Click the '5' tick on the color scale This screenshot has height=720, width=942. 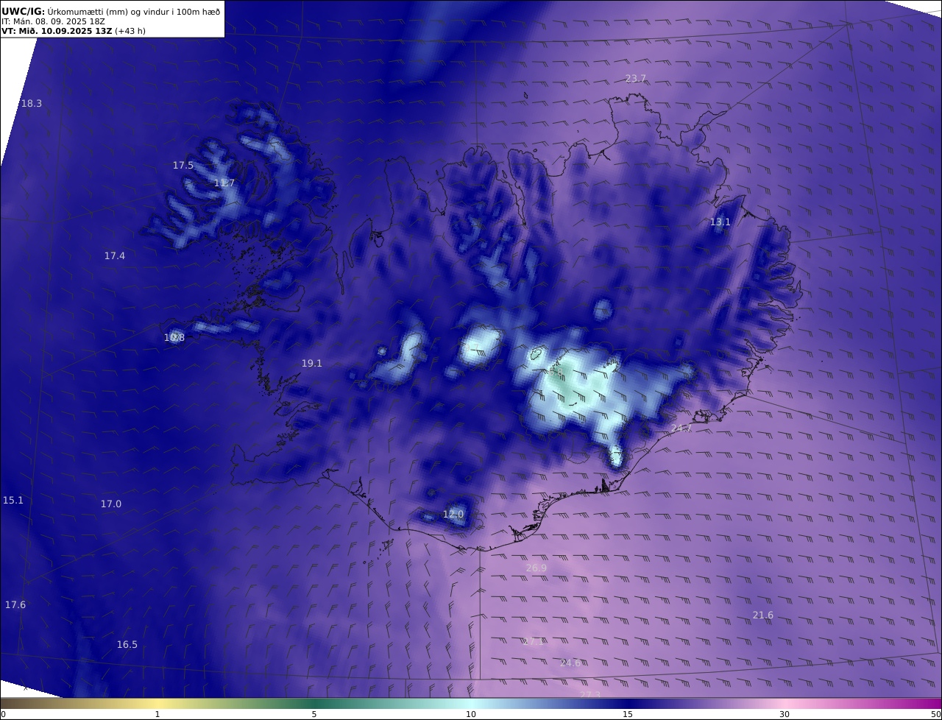(x=314, y=714)
